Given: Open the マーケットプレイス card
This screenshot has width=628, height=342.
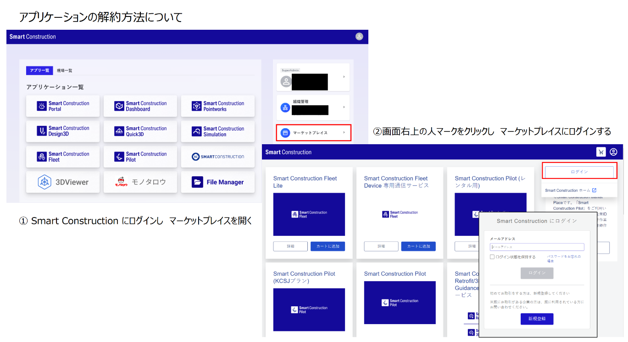Looking at the screenshot, I should pyautogui.click(x=313, y=133).
